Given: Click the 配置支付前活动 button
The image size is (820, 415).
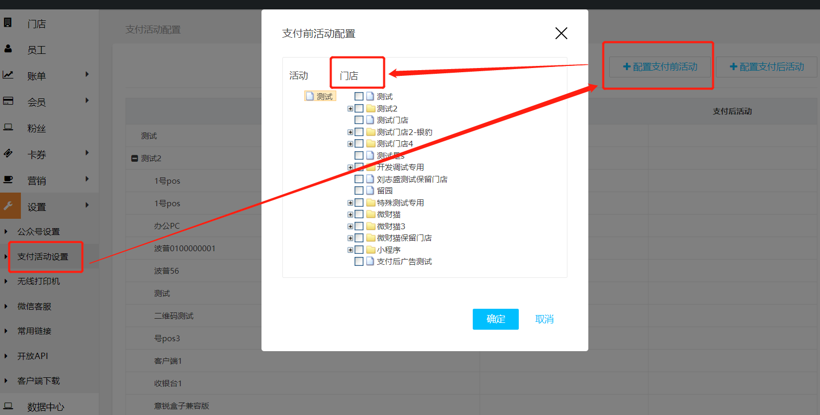Looking at the screenshot, I should click(x=660, y=67).
